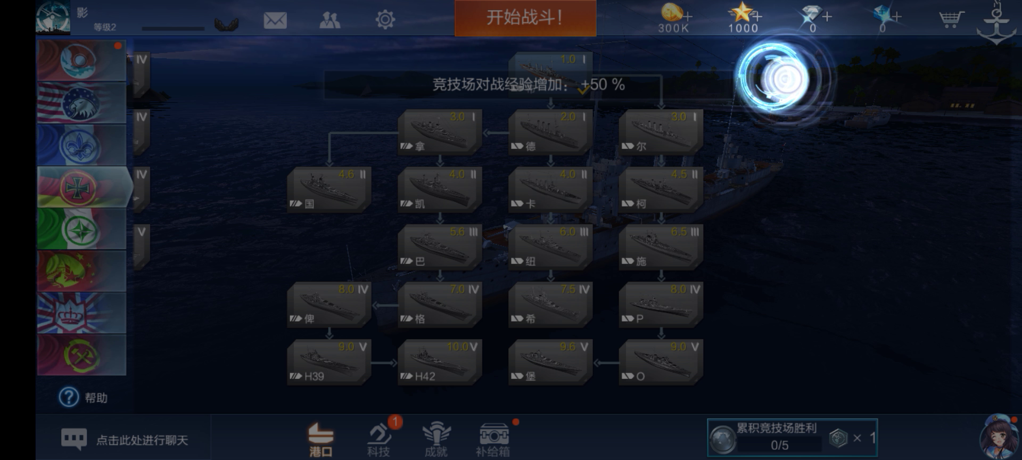Open the 累积竞技场胜利 progress panel
Viewport: 1022px width, 460px height.
click(792, 438)
